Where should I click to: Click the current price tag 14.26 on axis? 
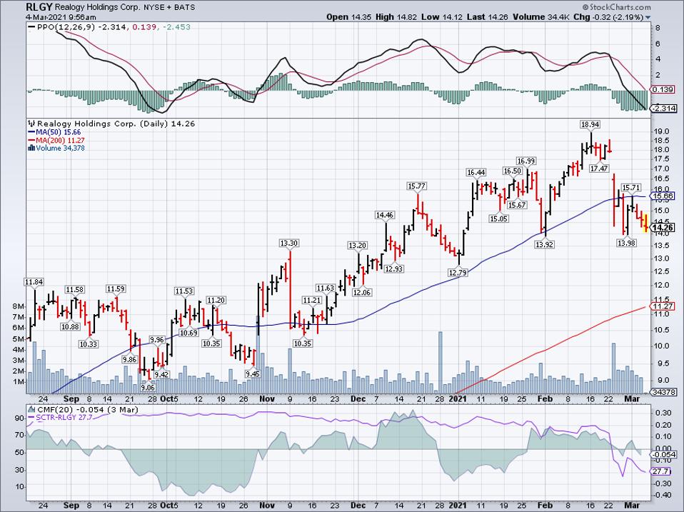click(663, 227)
